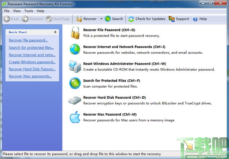The width and height of the screenshot is (229, 159).
Task: Open the View menu
Action: point(17,11)
